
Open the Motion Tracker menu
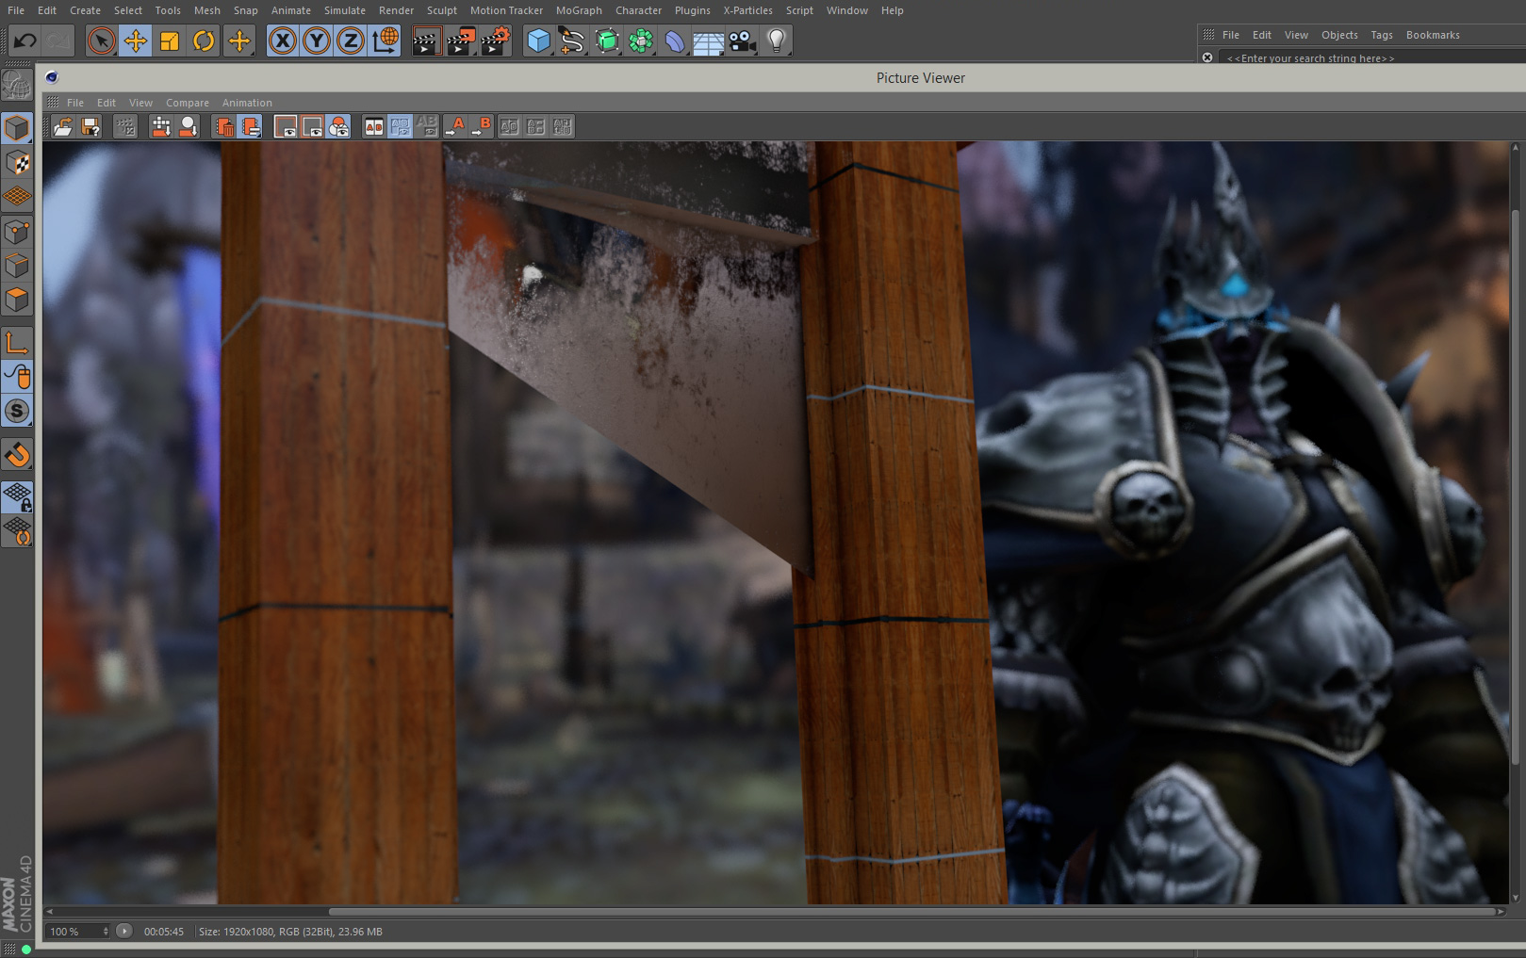tap(506, 10)
